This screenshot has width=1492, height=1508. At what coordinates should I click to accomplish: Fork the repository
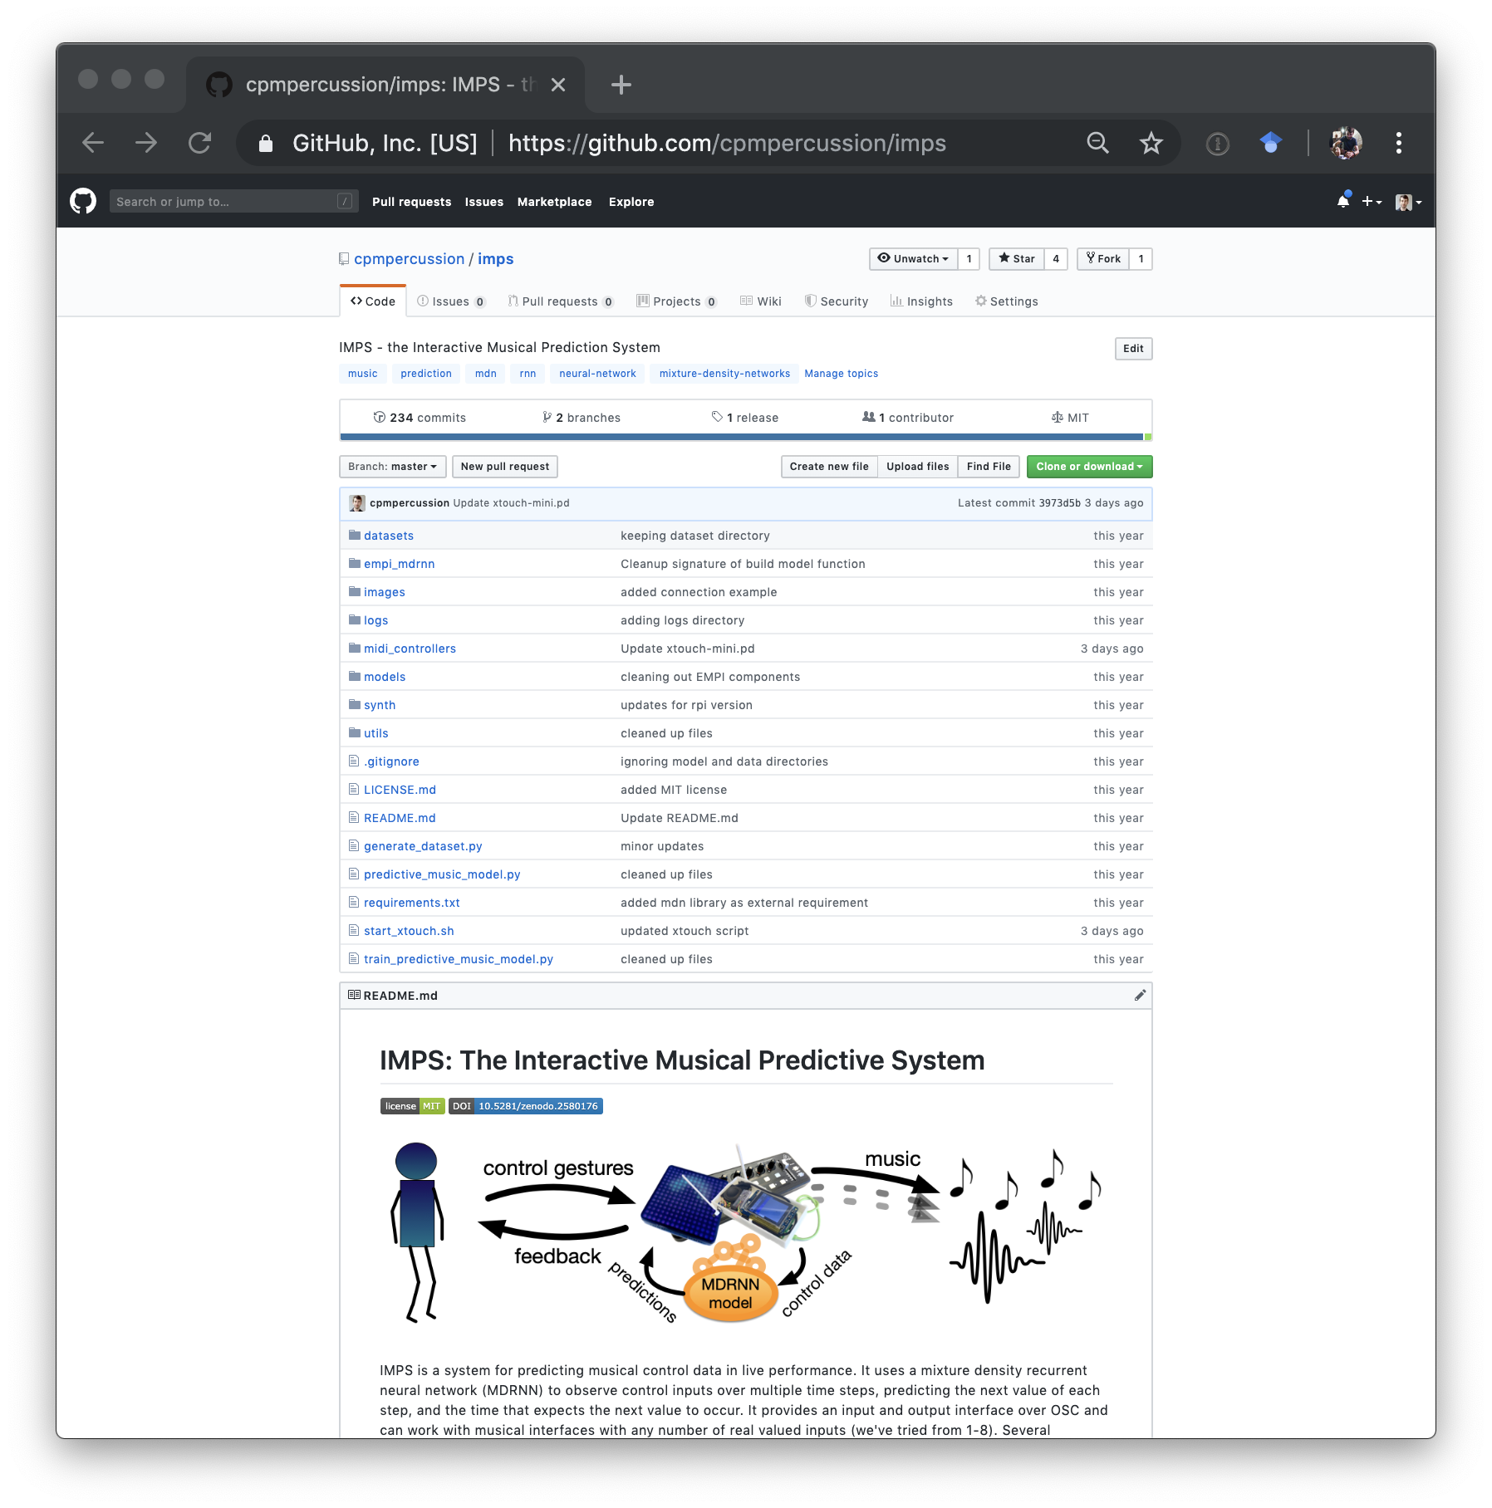click(x=1103, y=259)
